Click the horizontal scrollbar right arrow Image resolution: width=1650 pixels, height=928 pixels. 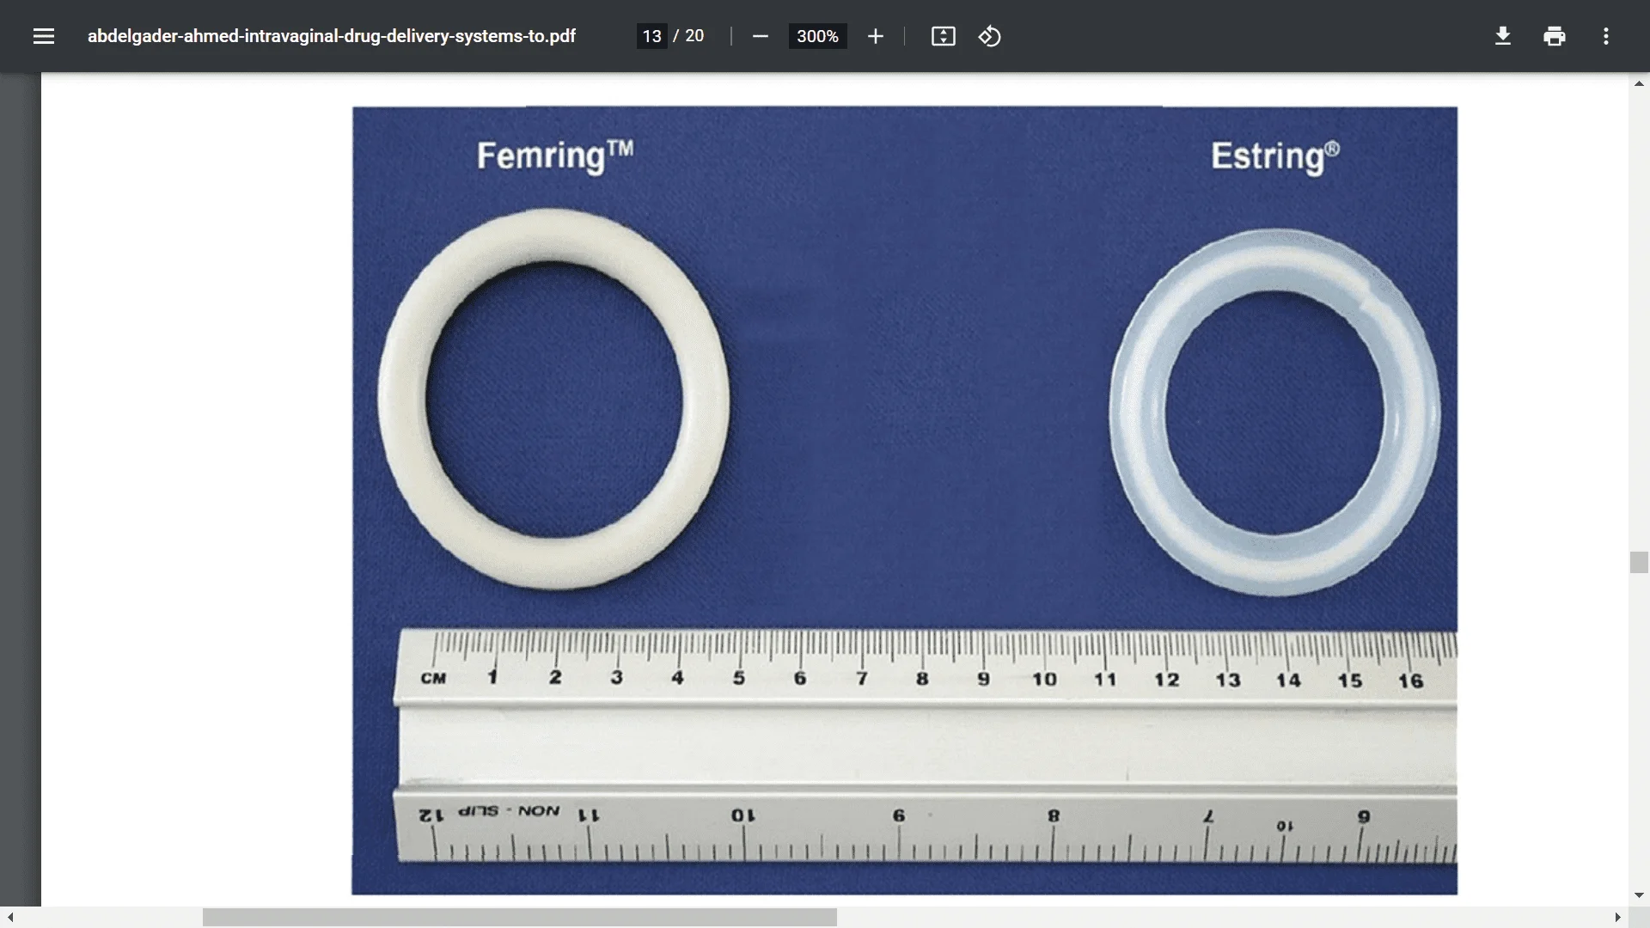pos(1617,918)
